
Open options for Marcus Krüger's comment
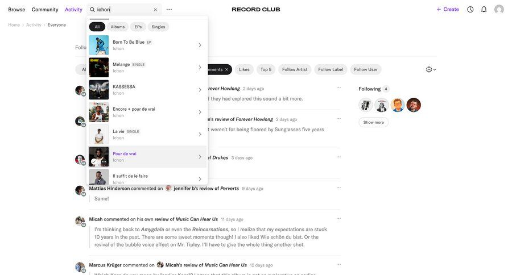pos(338,265)
